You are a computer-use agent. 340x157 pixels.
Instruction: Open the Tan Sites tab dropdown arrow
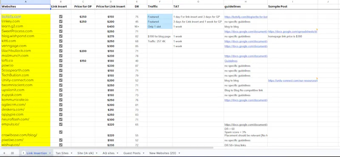[71, 153]
